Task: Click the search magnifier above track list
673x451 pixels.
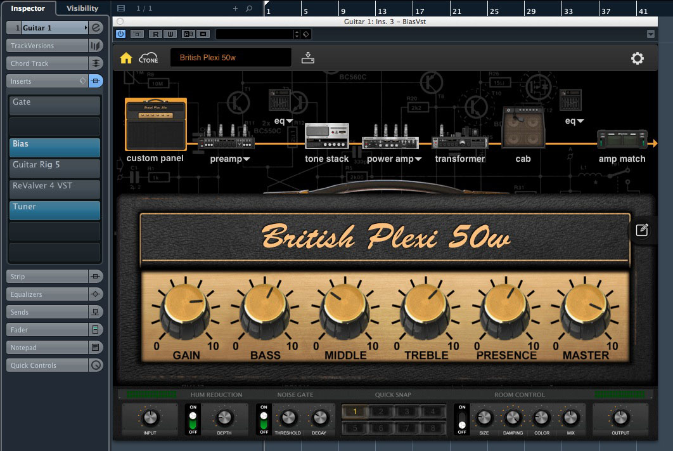Action: 249,8
